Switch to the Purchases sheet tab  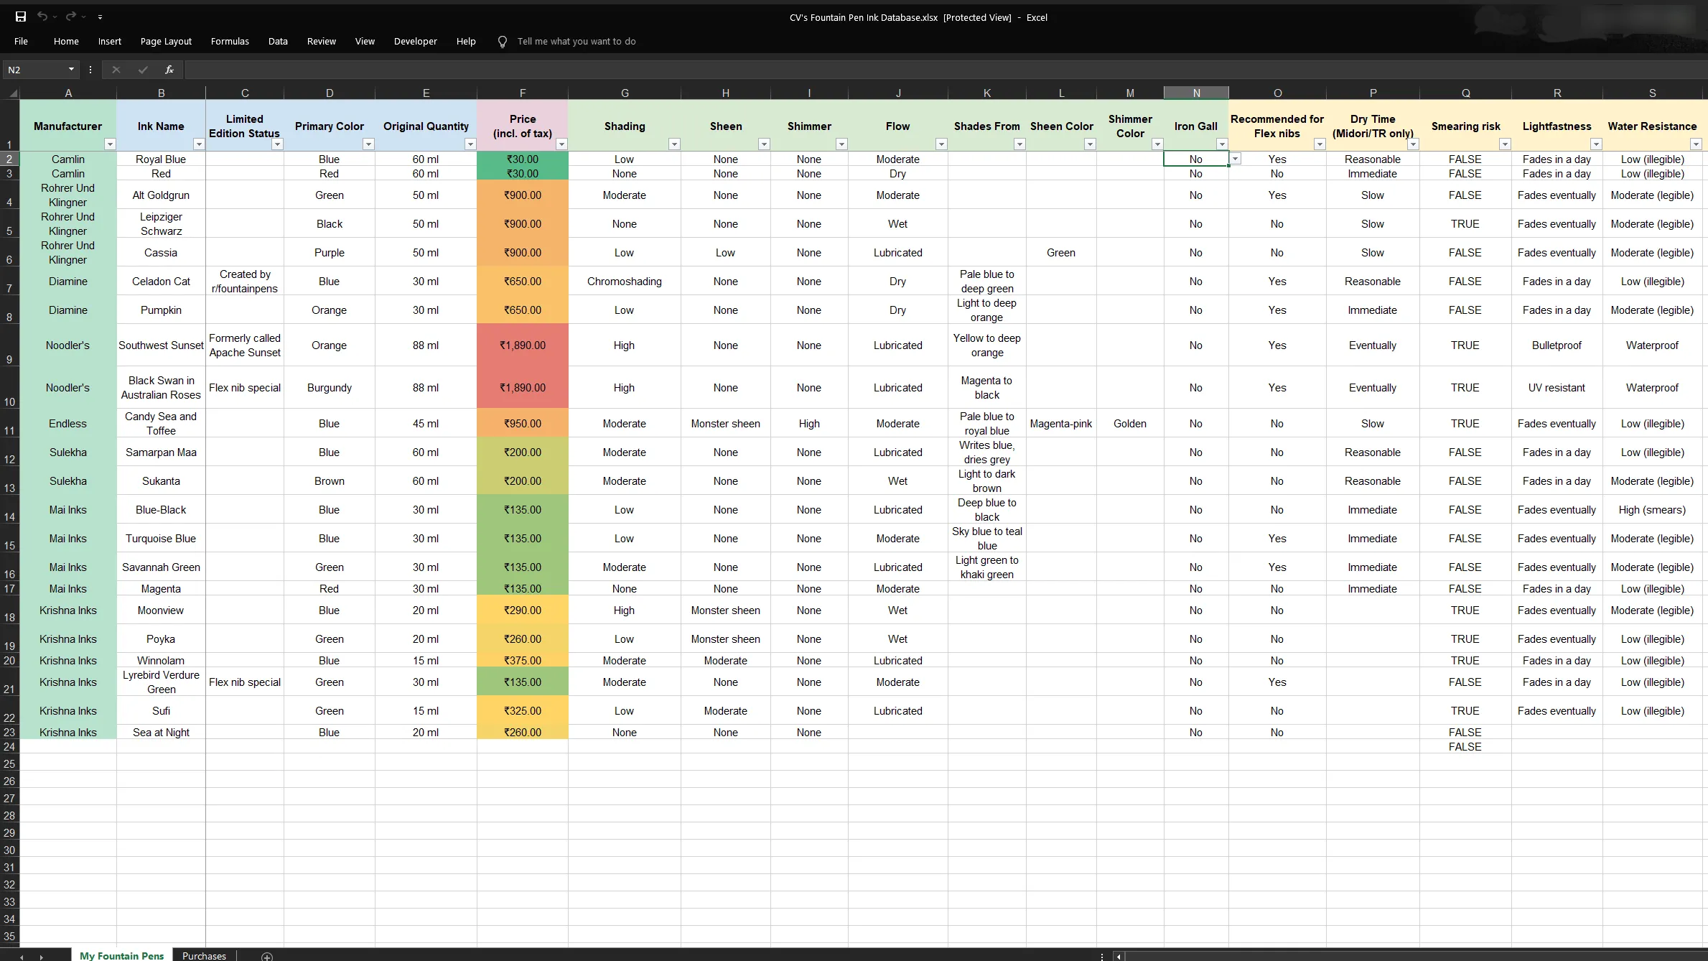204,955
